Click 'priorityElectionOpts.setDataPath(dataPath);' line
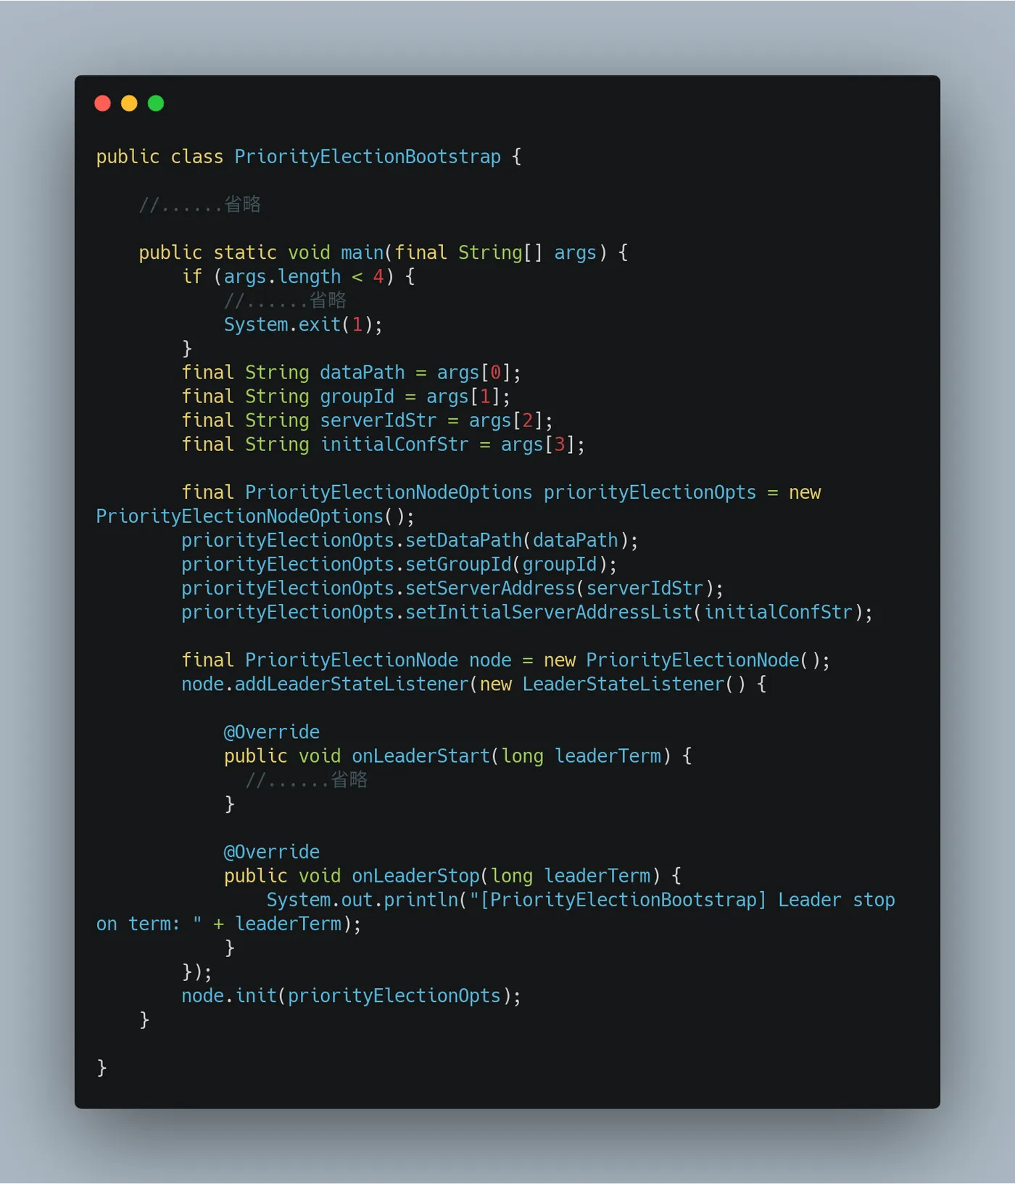 point(410,540)
